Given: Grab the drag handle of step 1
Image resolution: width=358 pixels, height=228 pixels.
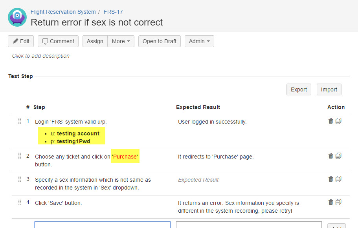Looking at the screenshot, I should click(19, 121).
